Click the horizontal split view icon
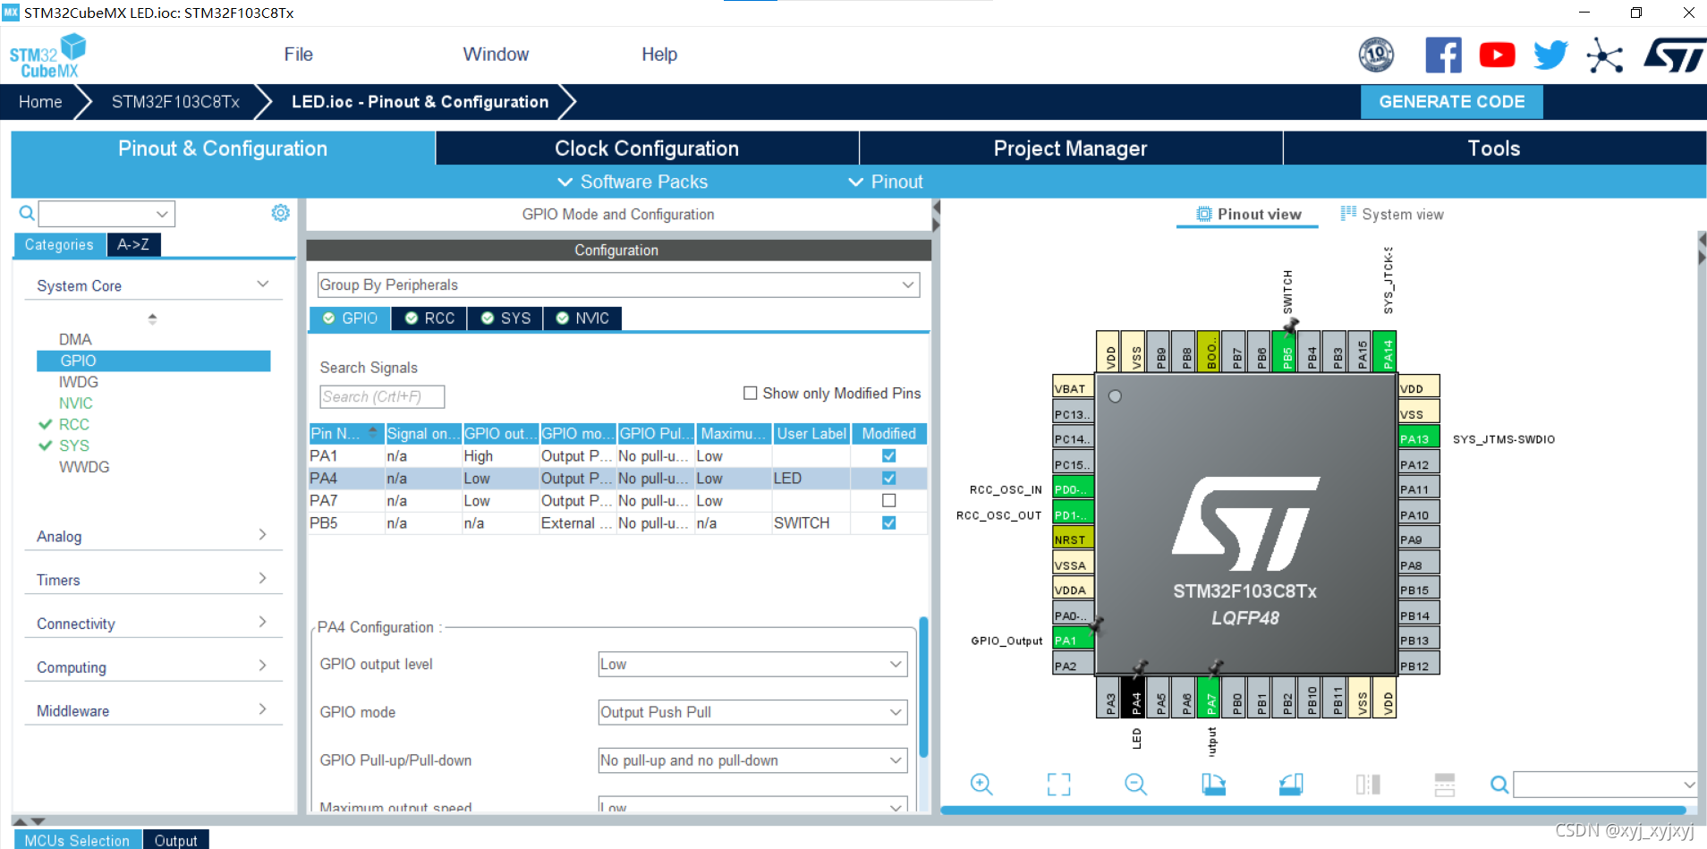The height and width of the screenshot is (849, 1707). (x=1445, y=785)
